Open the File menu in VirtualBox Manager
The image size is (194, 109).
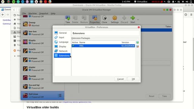click(24, 13)
